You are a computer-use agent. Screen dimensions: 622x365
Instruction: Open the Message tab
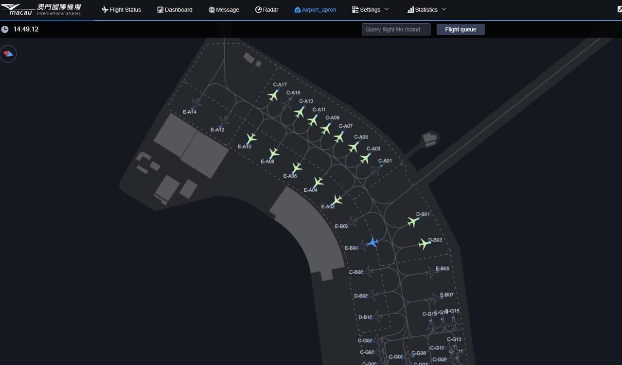(224, 10)
